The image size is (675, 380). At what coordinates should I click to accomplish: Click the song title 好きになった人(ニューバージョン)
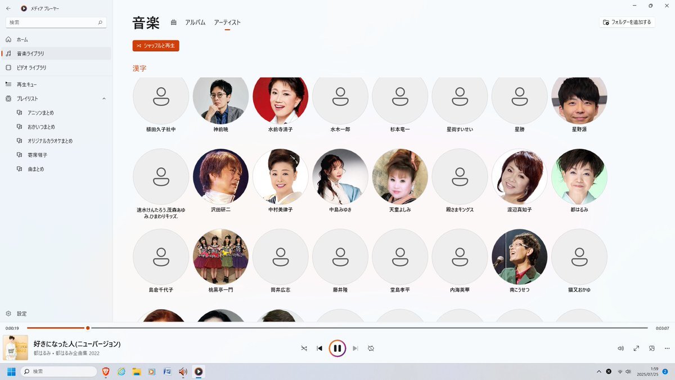77,344
